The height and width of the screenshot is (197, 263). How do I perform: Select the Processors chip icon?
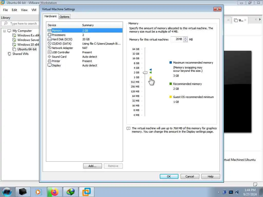50,35
